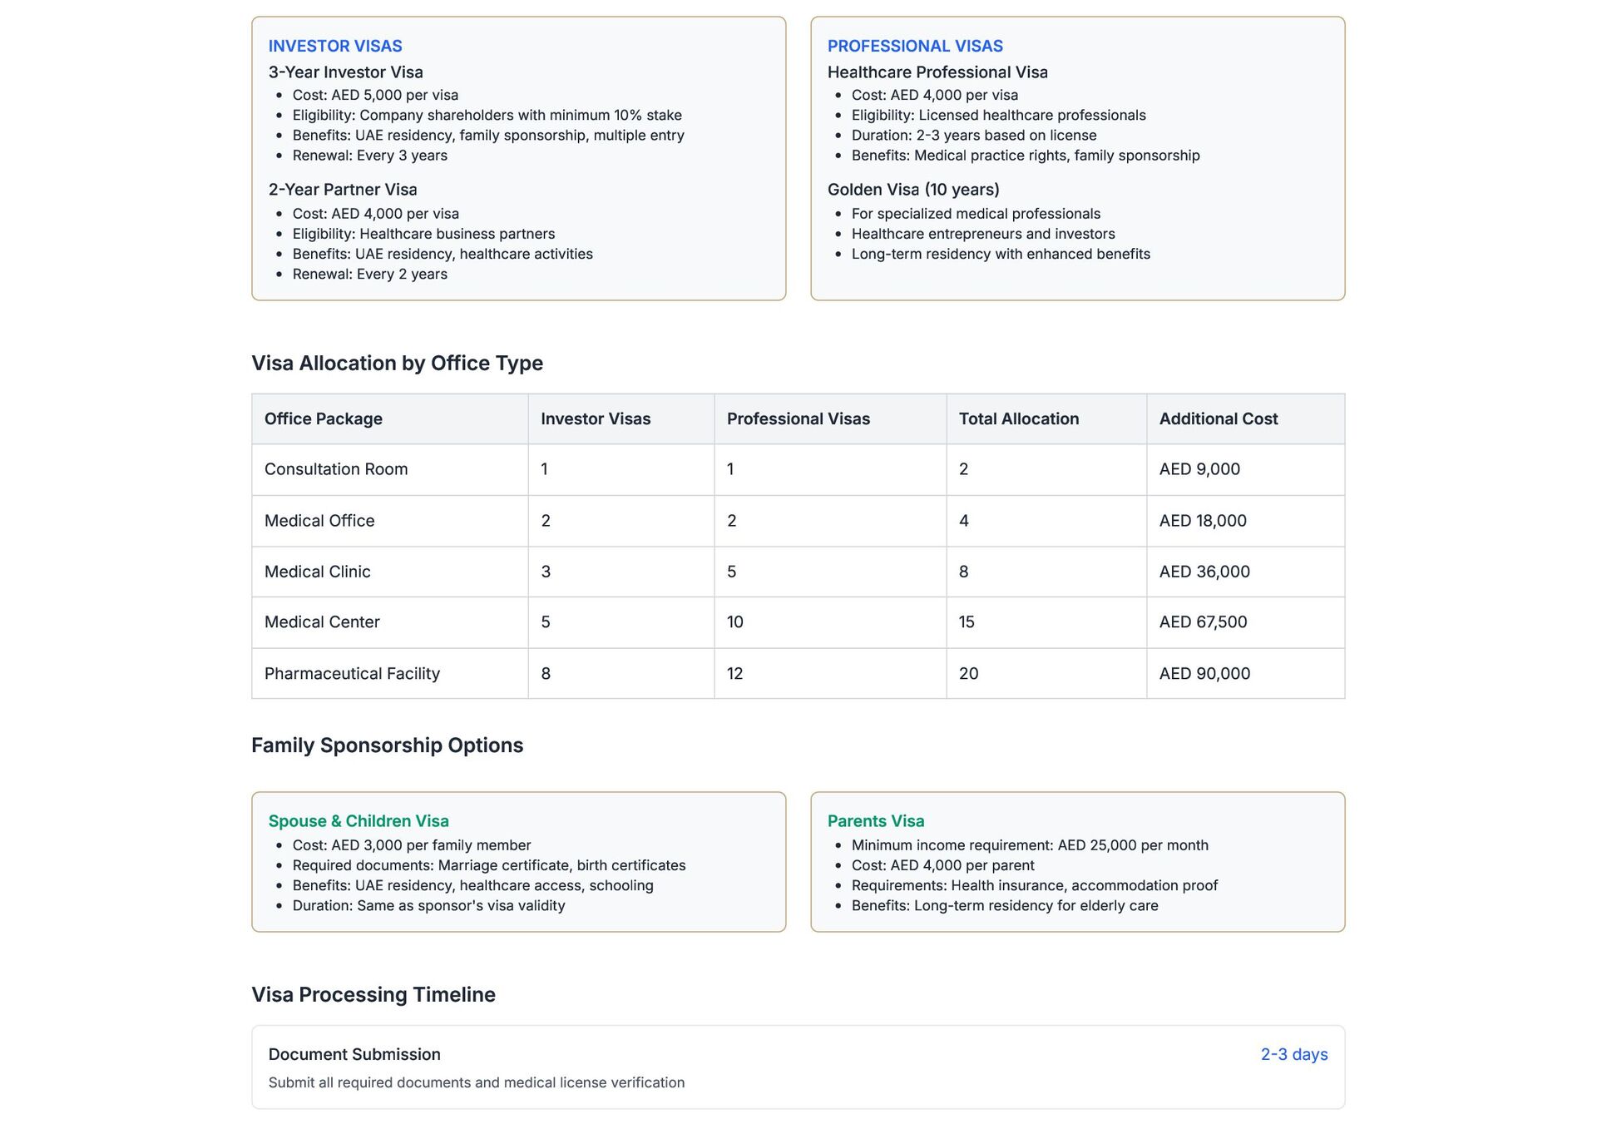Click the Parents Visa heading

point(876,821)
